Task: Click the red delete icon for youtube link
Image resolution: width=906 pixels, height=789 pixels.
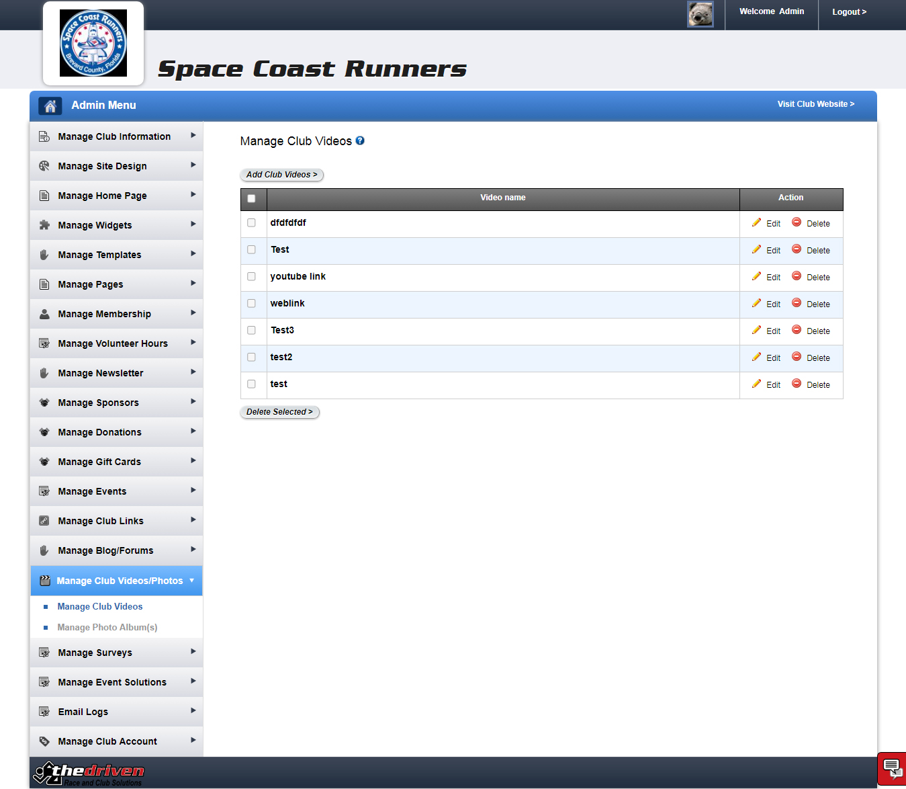Action: tap(797, 276)
